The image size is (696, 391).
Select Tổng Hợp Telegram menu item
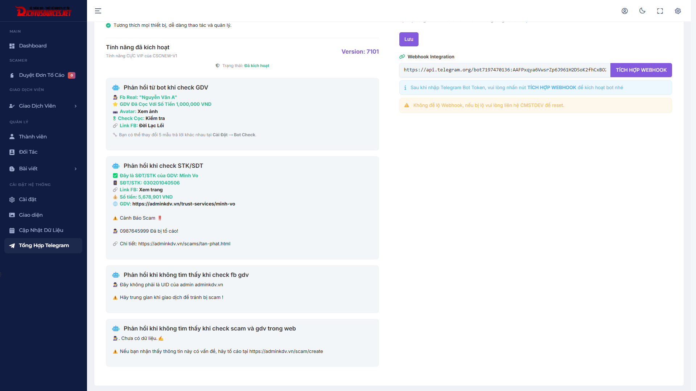[x=44, y=245]
